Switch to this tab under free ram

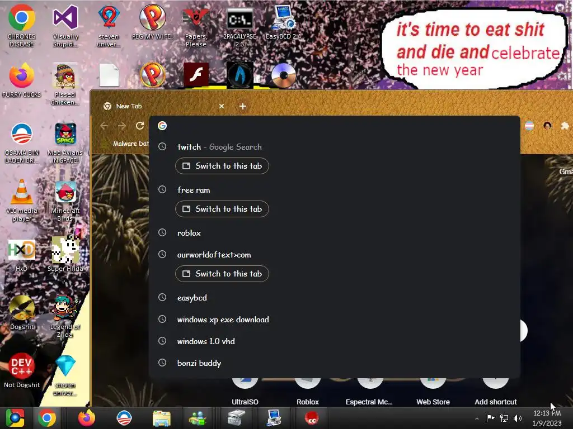pyautogui.click(x=222, y=209)
